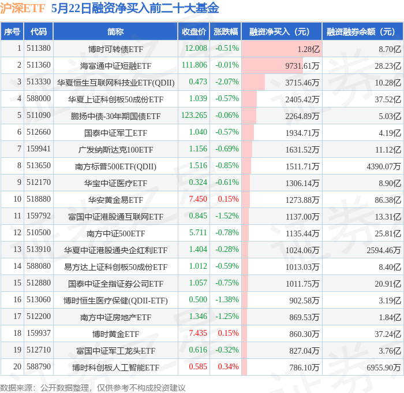
Task: Select 富国中证港股通互联网ETF name
Action: point(115,217)
